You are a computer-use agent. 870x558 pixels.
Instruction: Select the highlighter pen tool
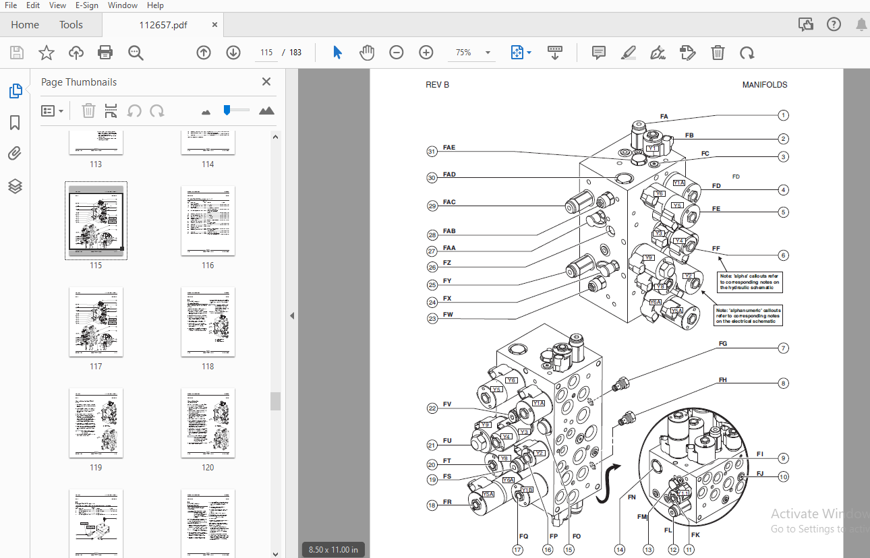click(629, 53)
